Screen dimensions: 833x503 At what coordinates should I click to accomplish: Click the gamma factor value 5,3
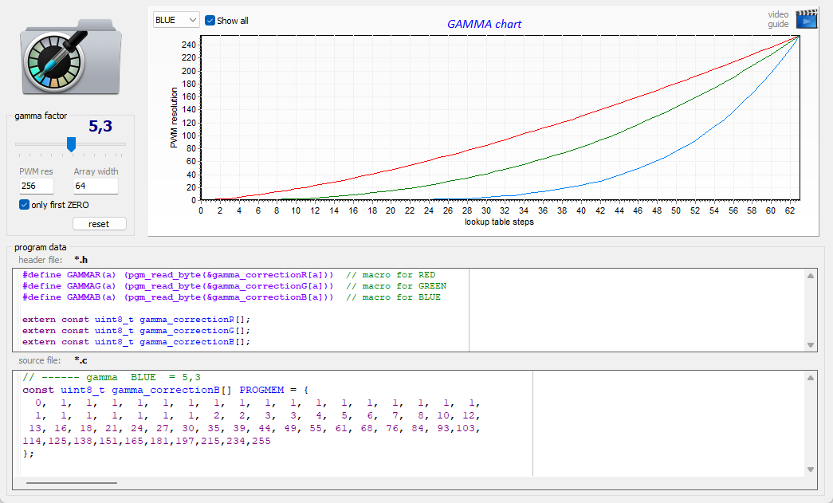[100, 126]
